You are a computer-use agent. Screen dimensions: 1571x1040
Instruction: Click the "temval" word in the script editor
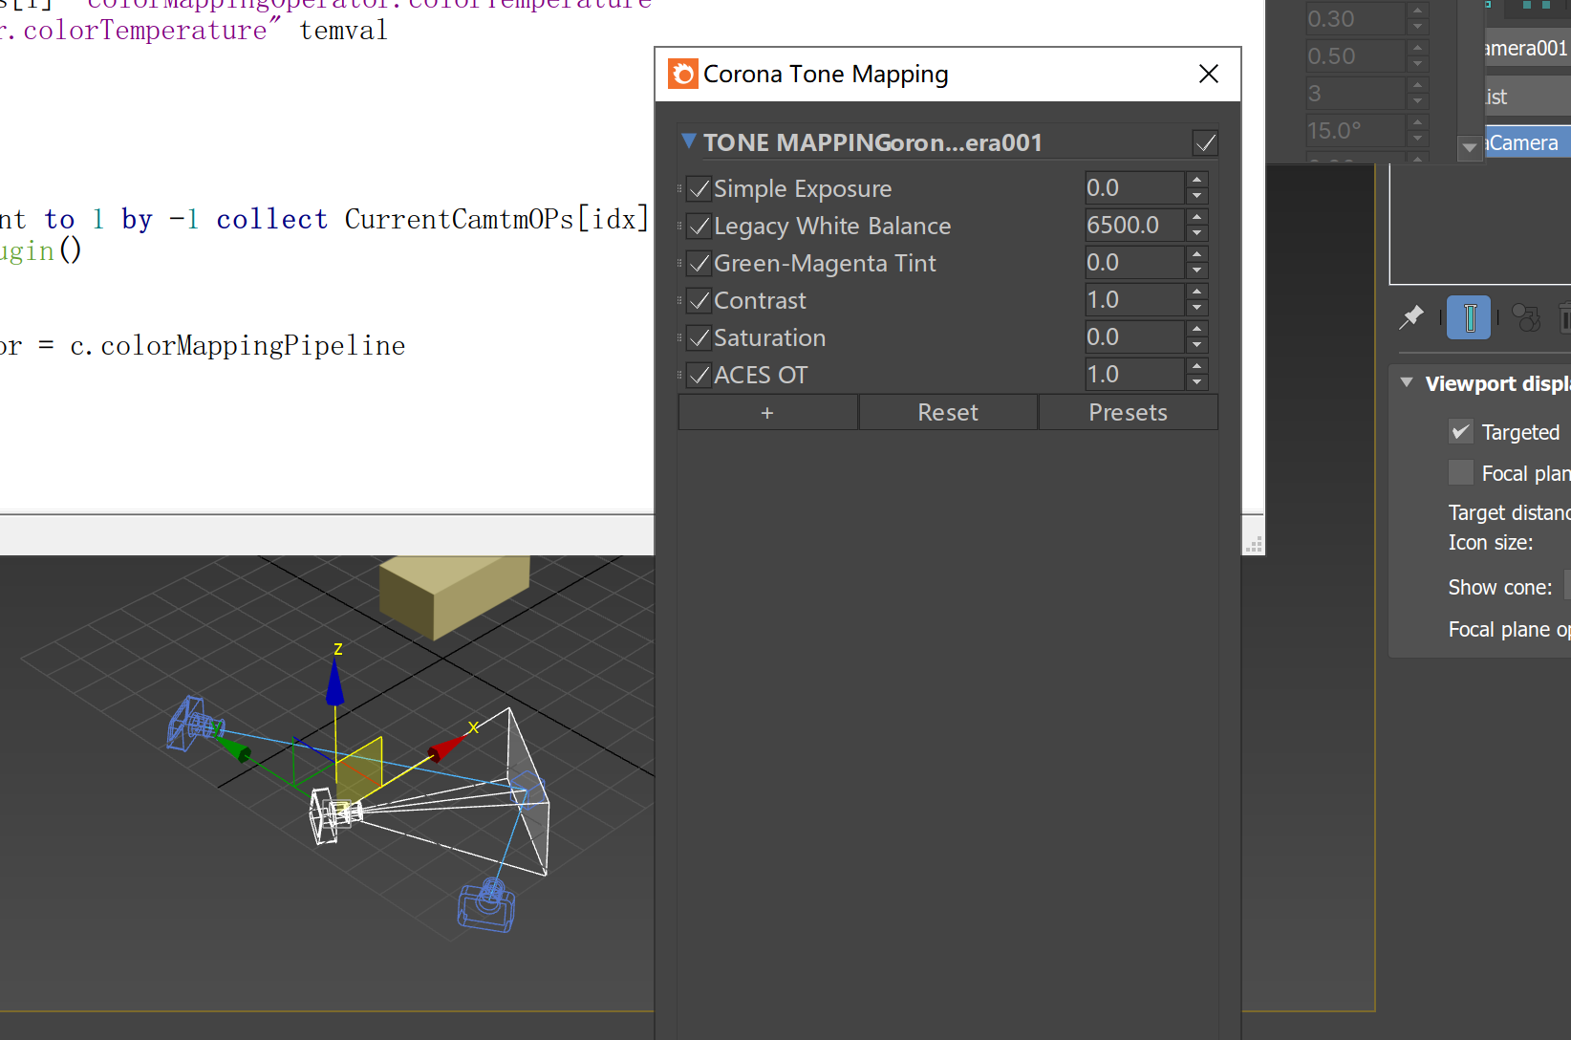point(344,31)
